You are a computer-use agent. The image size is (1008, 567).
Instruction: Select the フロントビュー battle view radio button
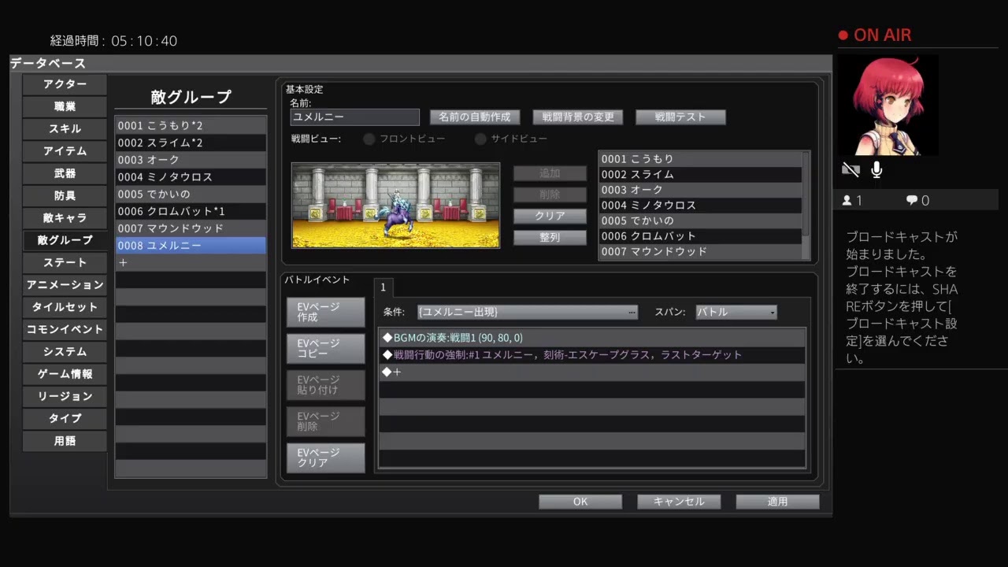[369, 139]
